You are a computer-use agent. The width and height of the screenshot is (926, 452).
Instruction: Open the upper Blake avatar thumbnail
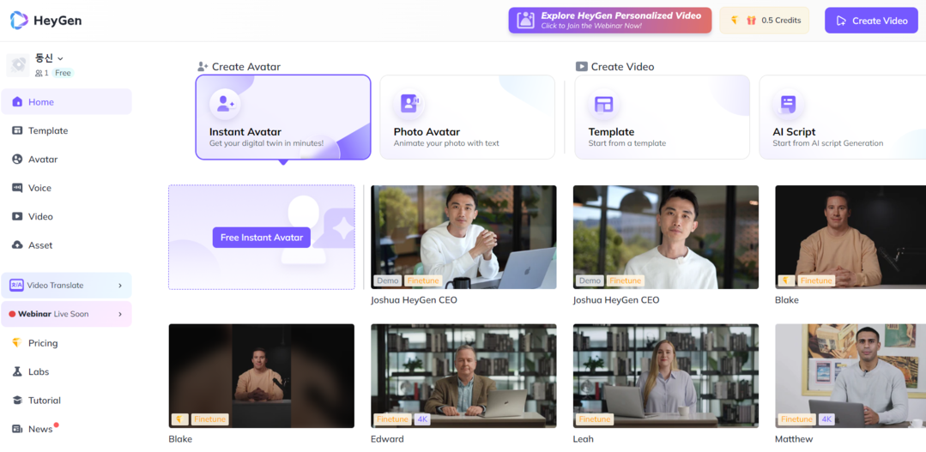tap(850, 238)
